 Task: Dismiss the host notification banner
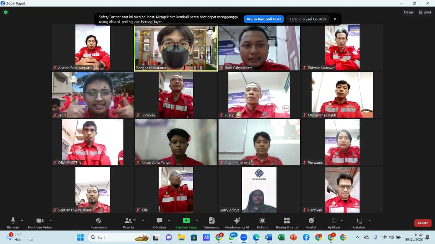[335, 19]
